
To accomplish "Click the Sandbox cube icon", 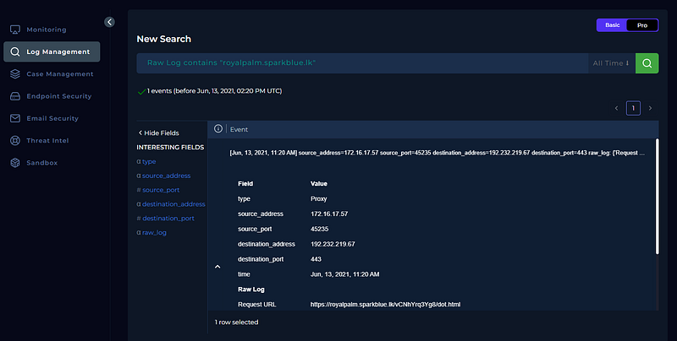I will pyautogui.click(x=15, y=163).
